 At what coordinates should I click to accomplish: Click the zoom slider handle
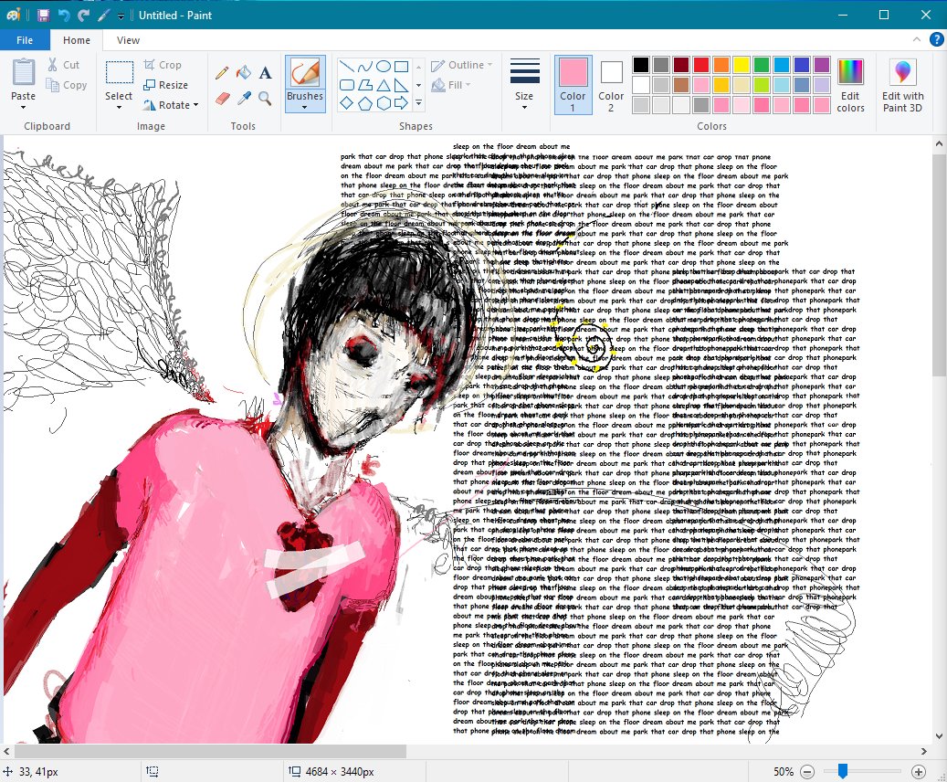pos(843,771)
